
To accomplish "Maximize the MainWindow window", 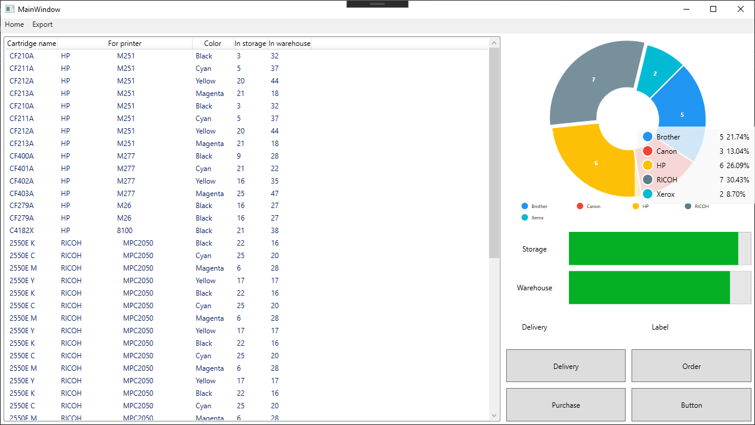I will [713, 9].
